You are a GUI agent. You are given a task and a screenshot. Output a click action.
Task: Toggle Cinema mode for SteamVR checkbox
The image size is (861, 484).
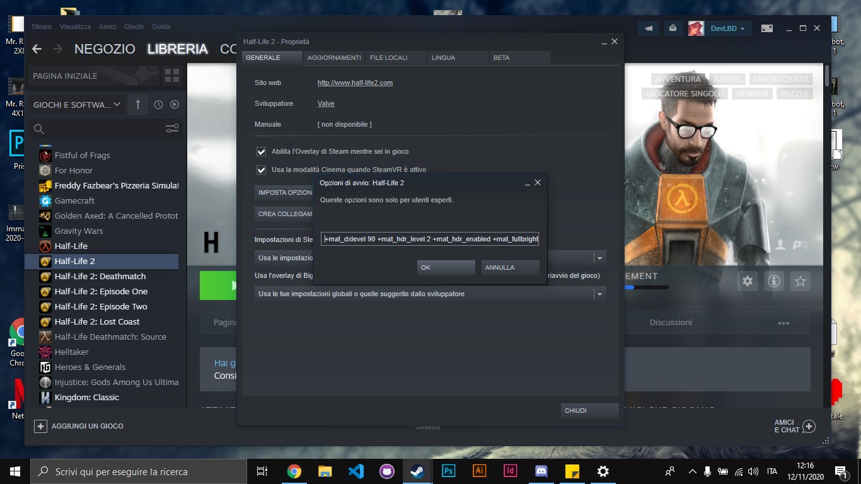pos(261,170)
